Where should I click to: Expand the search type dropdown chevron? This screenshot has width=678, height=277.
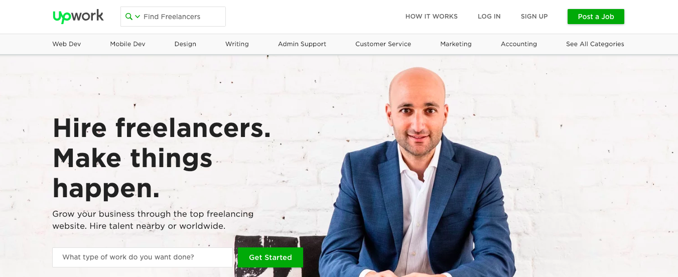138,17
